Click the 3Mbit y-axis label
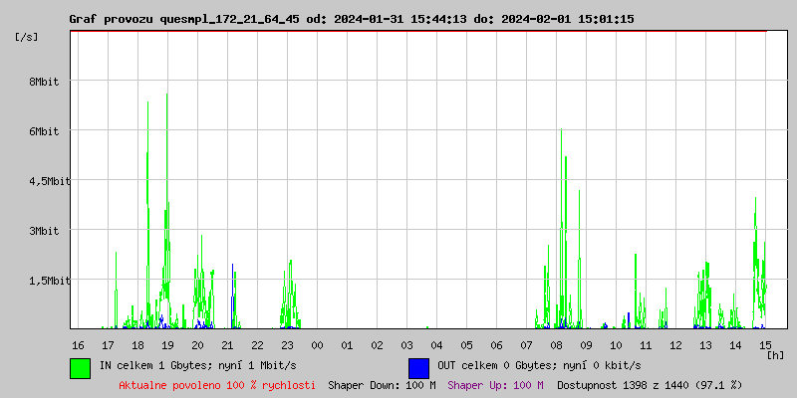797x398 pixels. (44, 231)
